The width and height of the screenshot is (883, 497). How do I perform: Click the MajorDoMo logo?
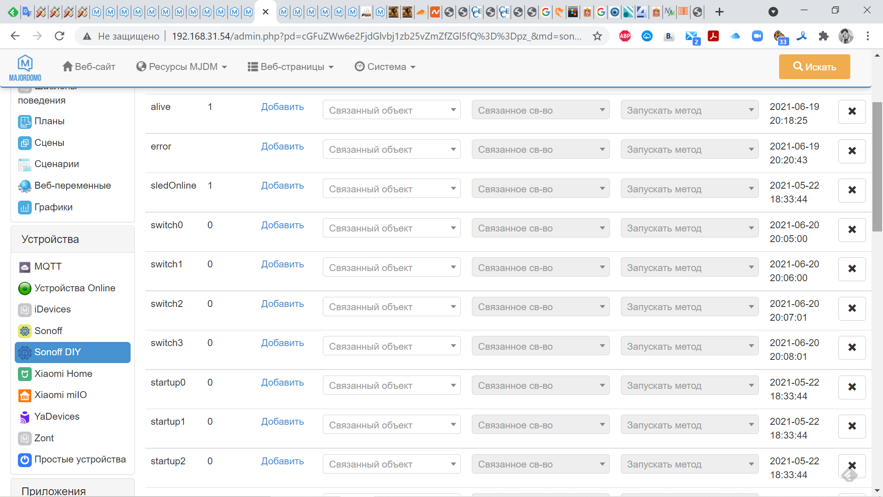(25, 68)
